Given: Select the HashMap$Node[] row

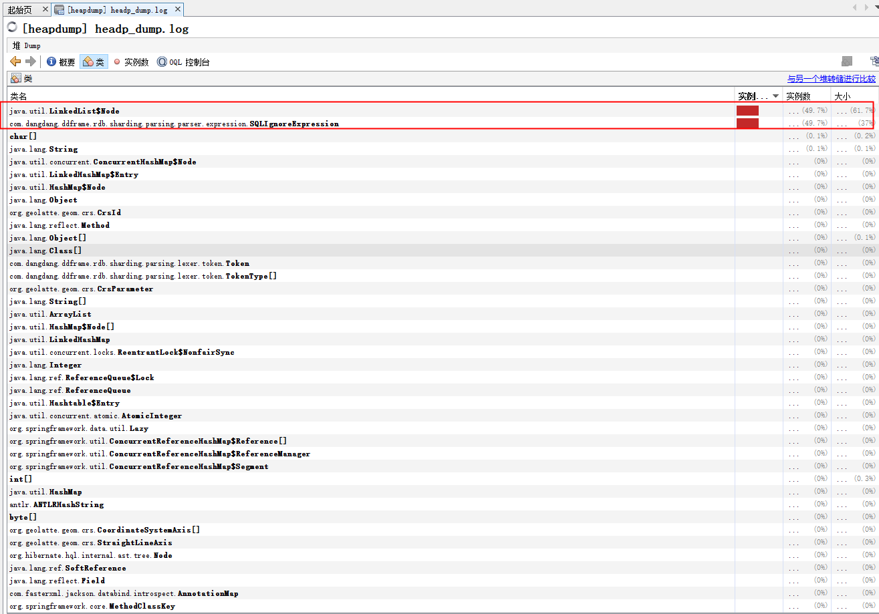Looking at the screenshot, I should pyautogui.click(x=441, y=327).
